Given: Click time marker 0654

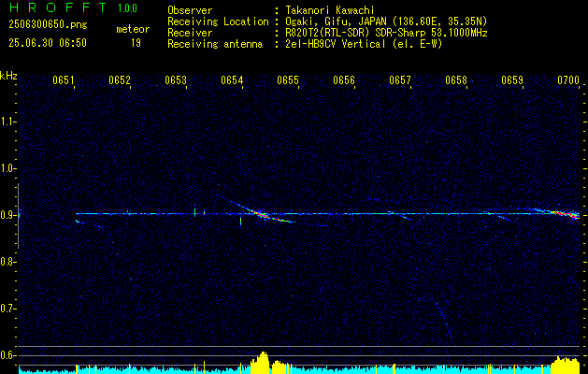Looking at the screenshot, I should pyautogui.click(x=232, y=80).
